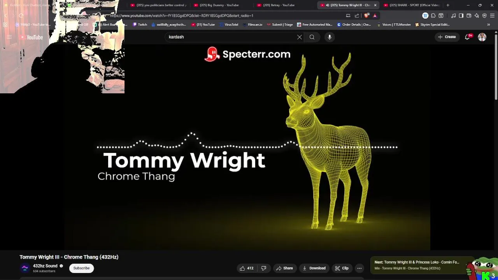Click the Share button

pyautogui.click(x=284, y=268)
